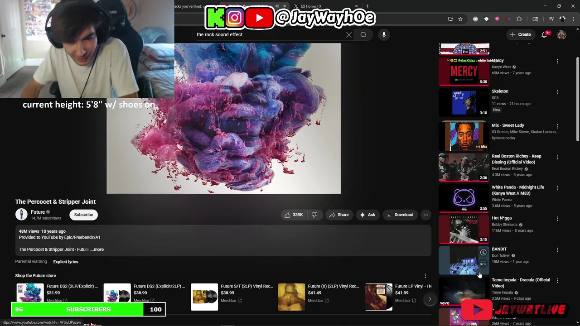The image size is (580, 326).
Task: Open Mix - Sweet Lady thumbnail
Action: click(464, 136)
